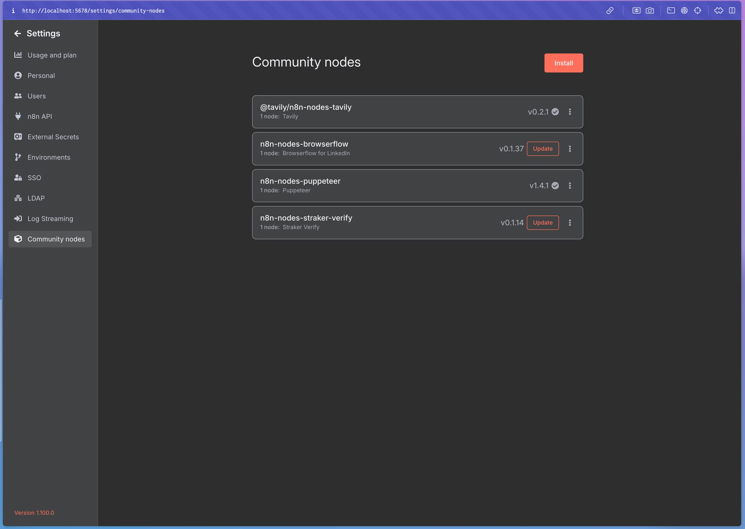The height and width of the screenshot is (529, 745).
Task: Click the Install button
Action: [x=563, y=63]
